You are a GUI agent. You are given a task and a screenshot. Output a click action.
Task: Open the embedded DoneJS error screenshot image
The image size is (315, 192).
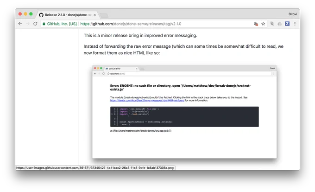(x=184, y=112)
